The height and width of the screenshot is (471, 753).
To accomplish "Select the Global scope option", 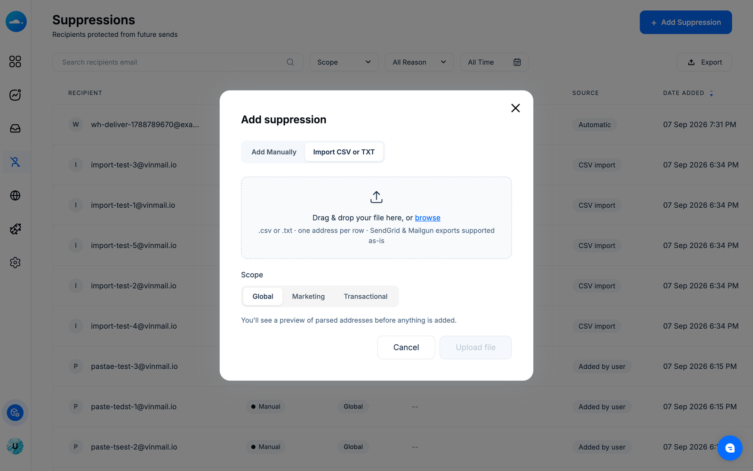I will pyautogui.click(x=263, y=296).
